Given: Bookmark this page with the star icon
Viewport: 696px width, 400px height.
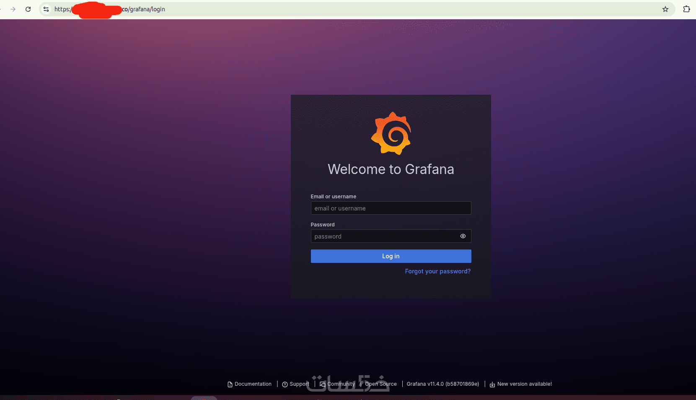Looking at the screenshot, I should tap(665, 9).
